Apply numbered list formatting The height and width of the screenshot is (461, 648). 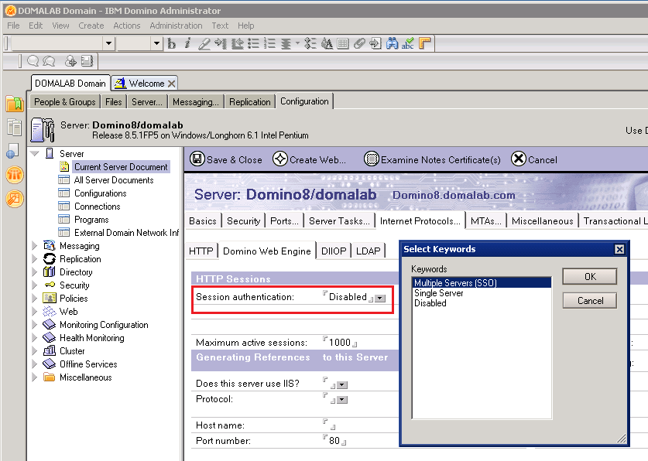pyautogui.click(x=269, y=43)
